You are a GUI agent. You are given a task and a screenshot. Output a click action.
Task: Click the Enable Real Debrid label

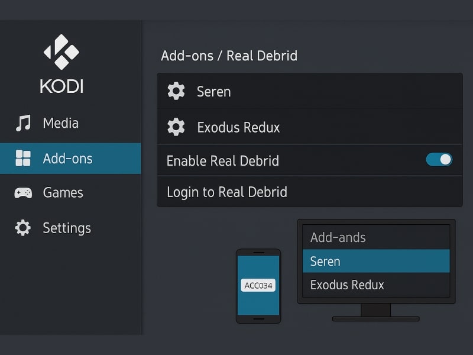point(223,160)
